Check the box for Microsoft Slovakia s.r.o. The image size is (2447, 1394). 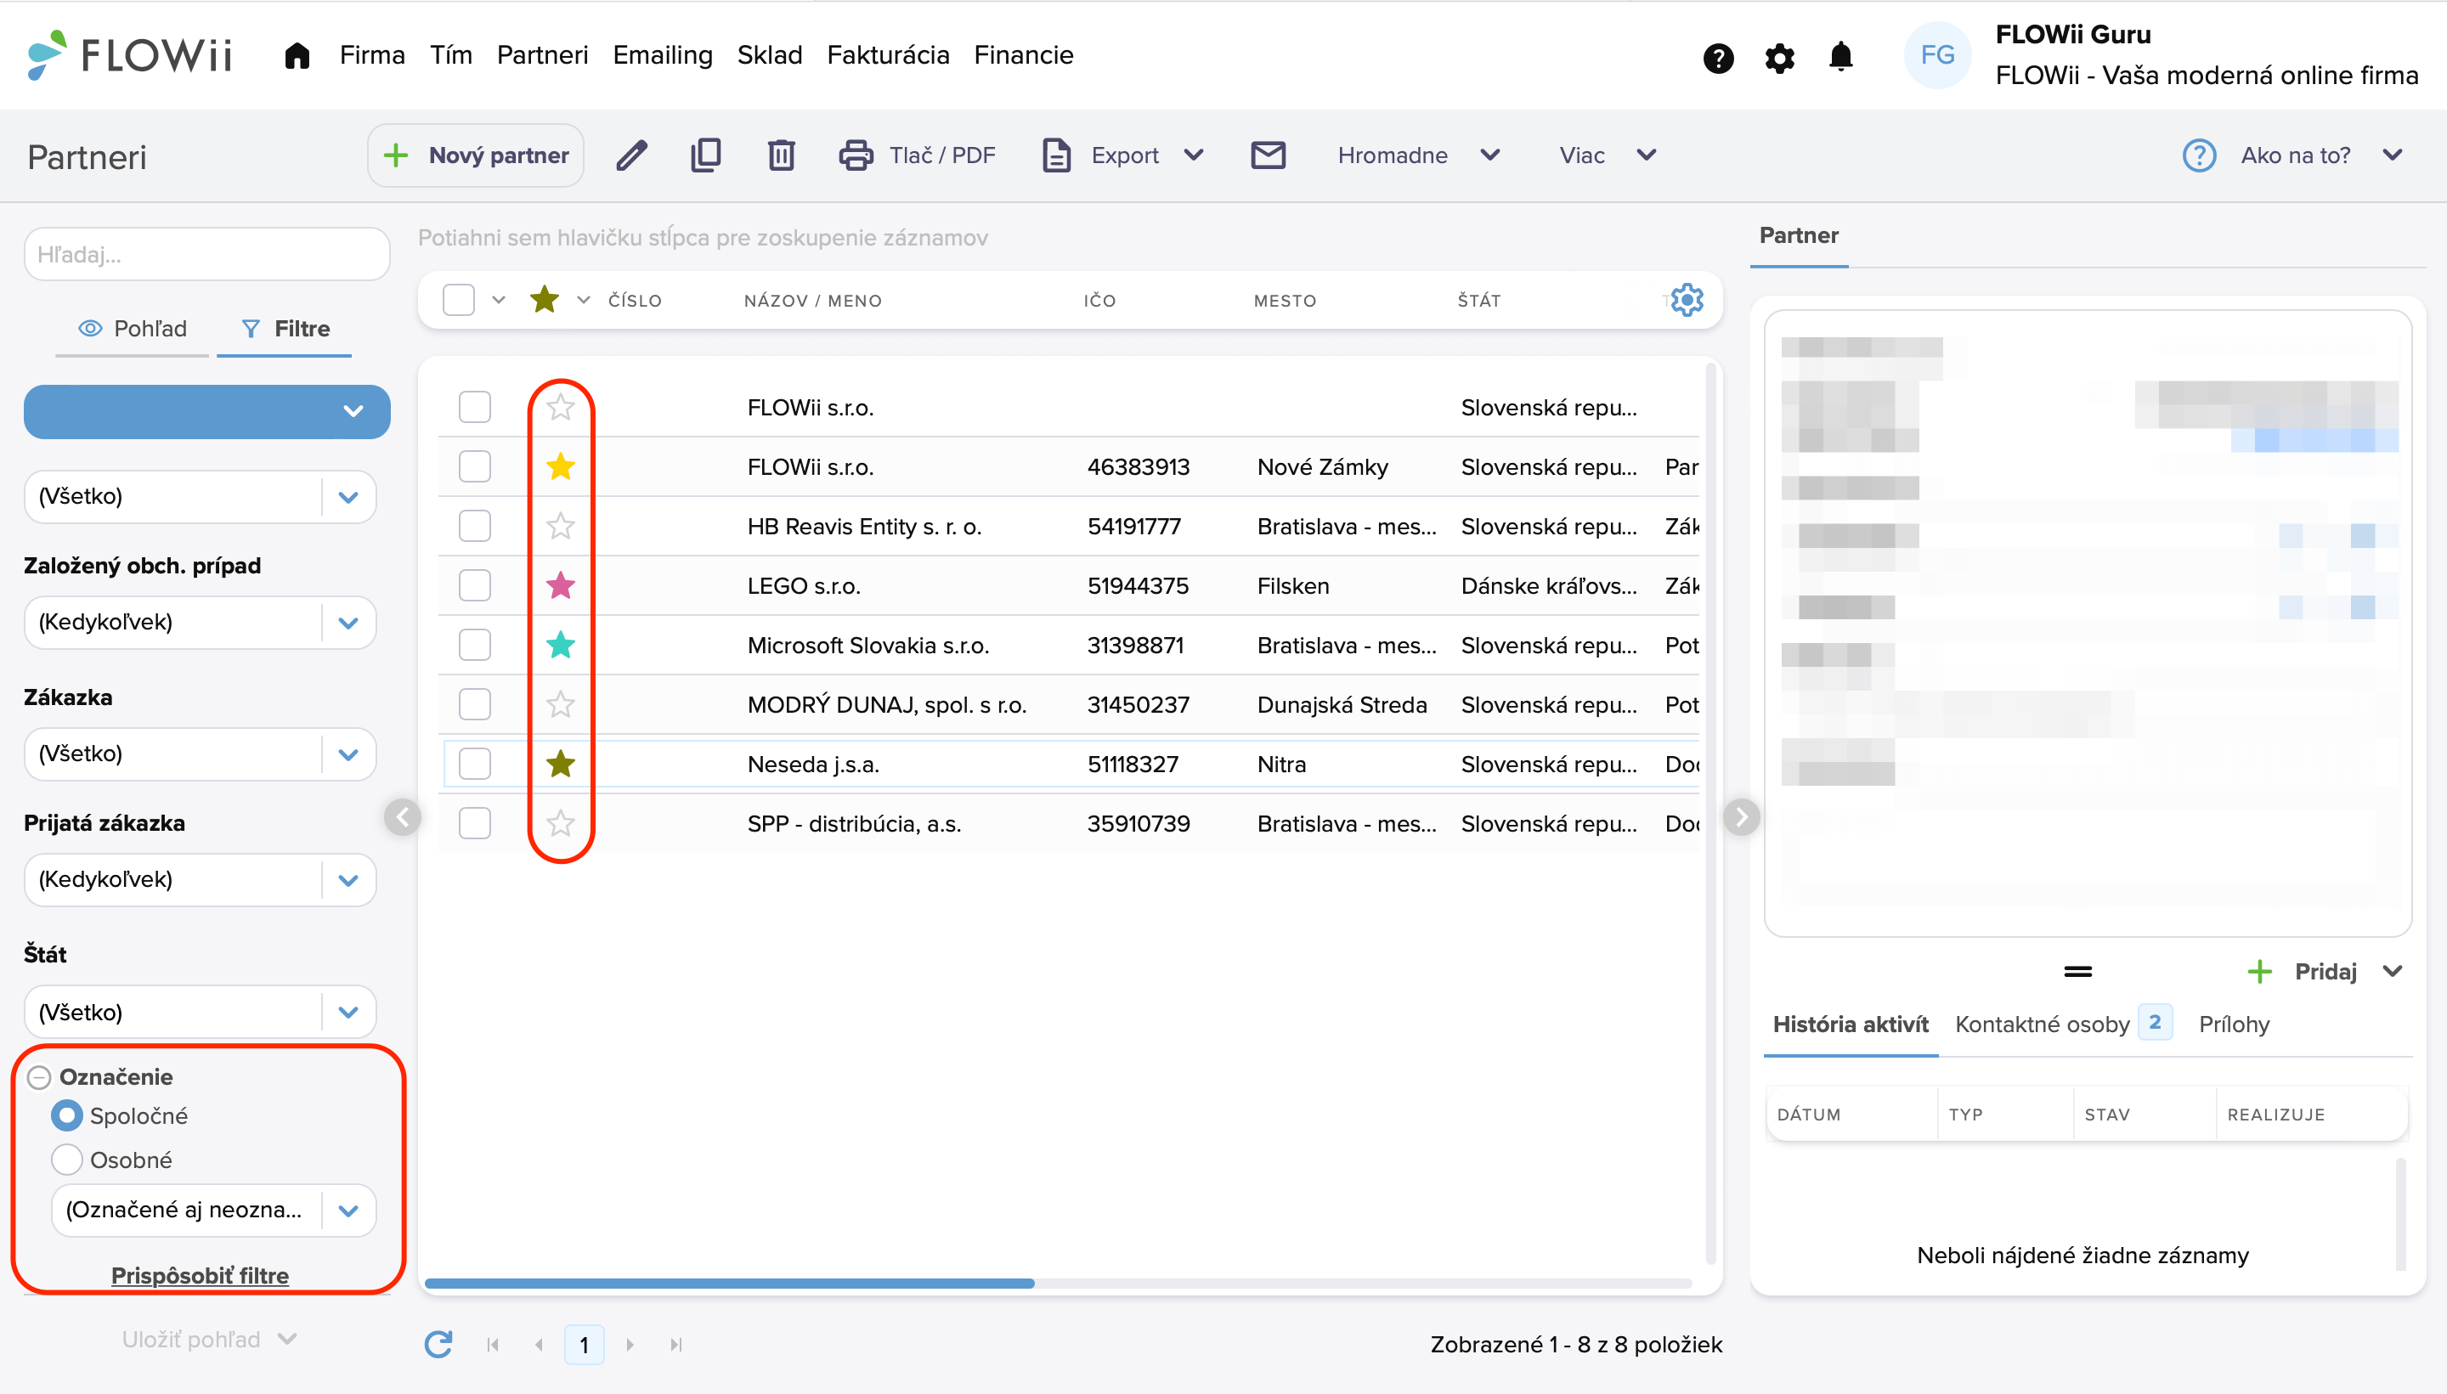coord(475,645)
